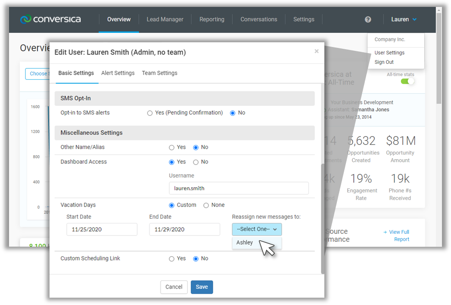Screen dimensions: 451x305
Task: Select No for Custom Scheduling Link
Action: click(x=196, y=259)
